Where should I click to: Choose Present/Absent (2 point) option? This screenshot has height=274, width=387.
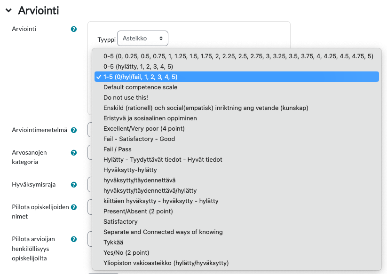click(x=237, y=211)
